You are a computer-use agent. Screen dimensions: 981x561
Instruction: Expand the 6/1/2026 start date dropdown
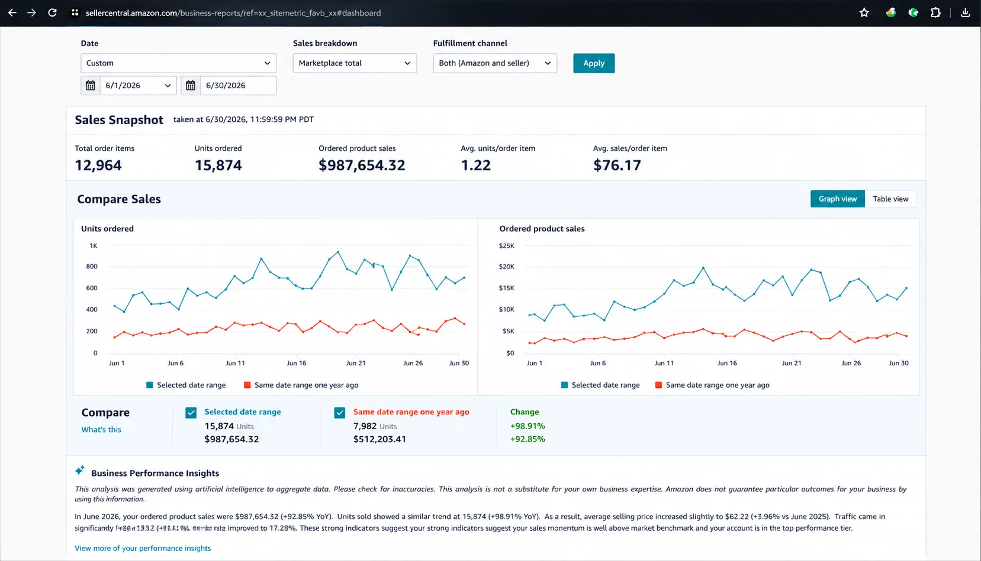[x=139, y=86]
